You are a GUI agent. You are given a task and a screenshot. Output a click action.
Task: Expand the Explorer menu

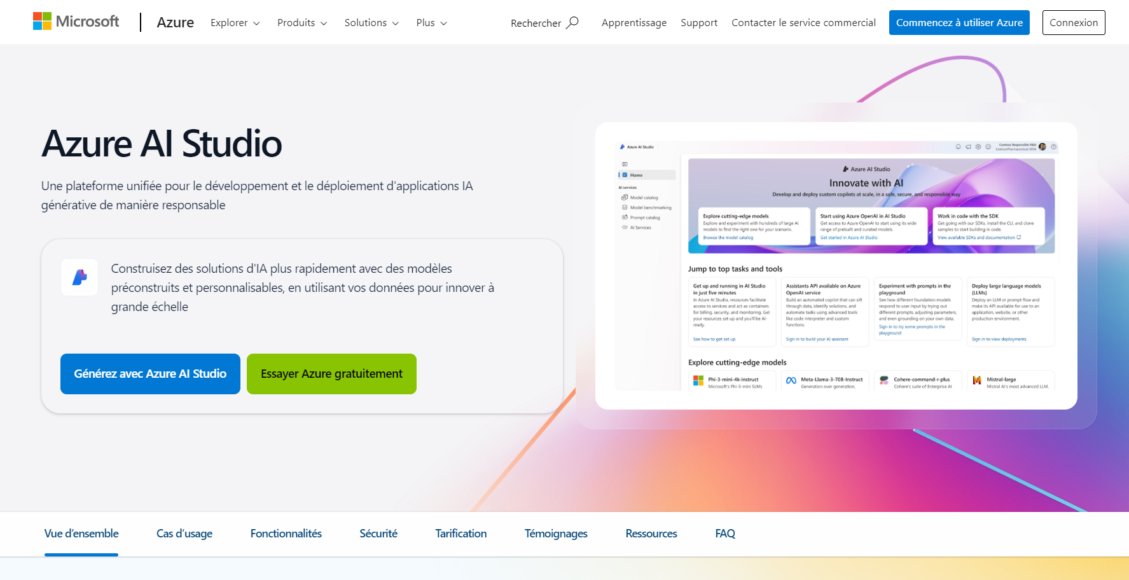(x=235, y=23)
